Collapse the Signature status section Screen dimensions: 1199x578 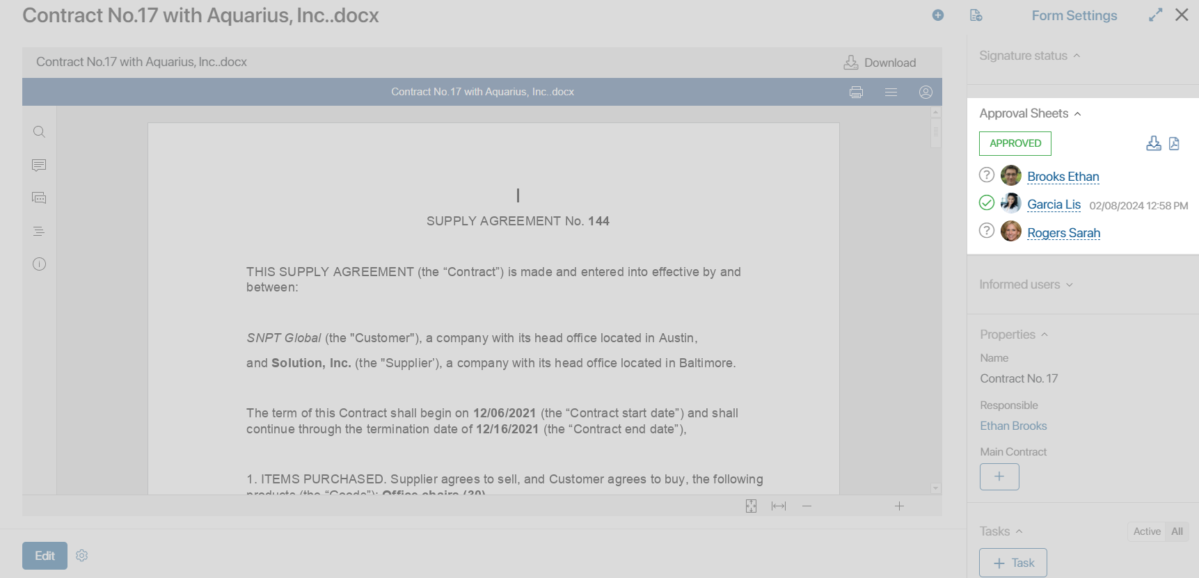click(x=1029, y=56)
